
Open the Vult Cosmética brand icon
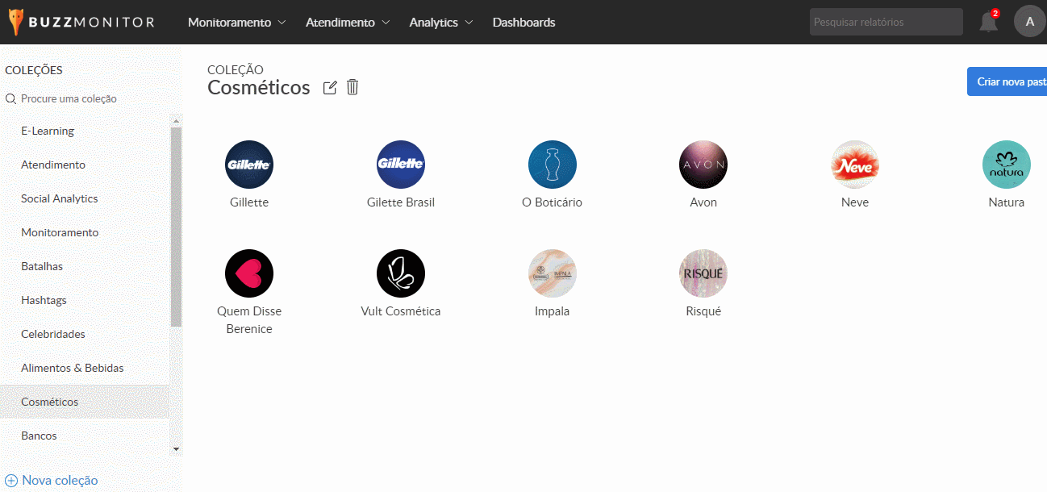pos(401,273)
